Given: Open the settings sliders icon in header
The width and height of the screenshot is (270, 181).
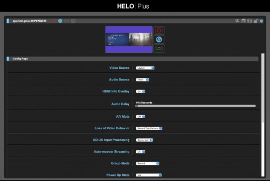Looking at the screenshot, I should pos(237,21).
